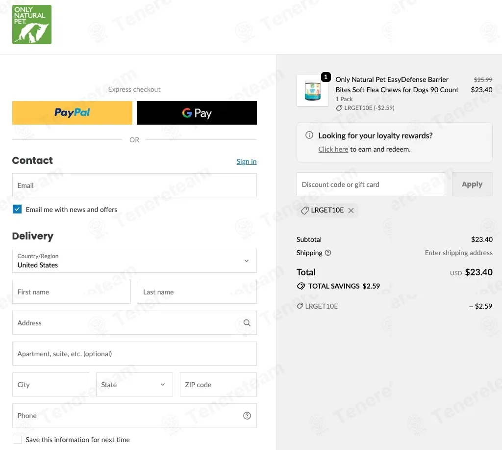502x450 pixels.
Task: Click the Express checkout label
Action: (134, 89)
